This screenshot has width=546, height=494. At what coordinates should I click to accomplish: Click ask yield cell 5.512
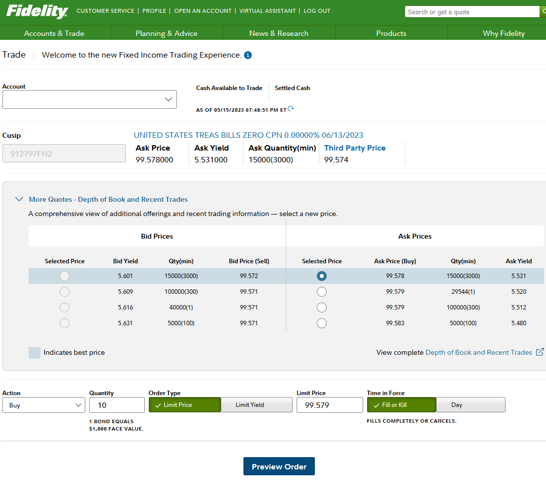point(519,308)
